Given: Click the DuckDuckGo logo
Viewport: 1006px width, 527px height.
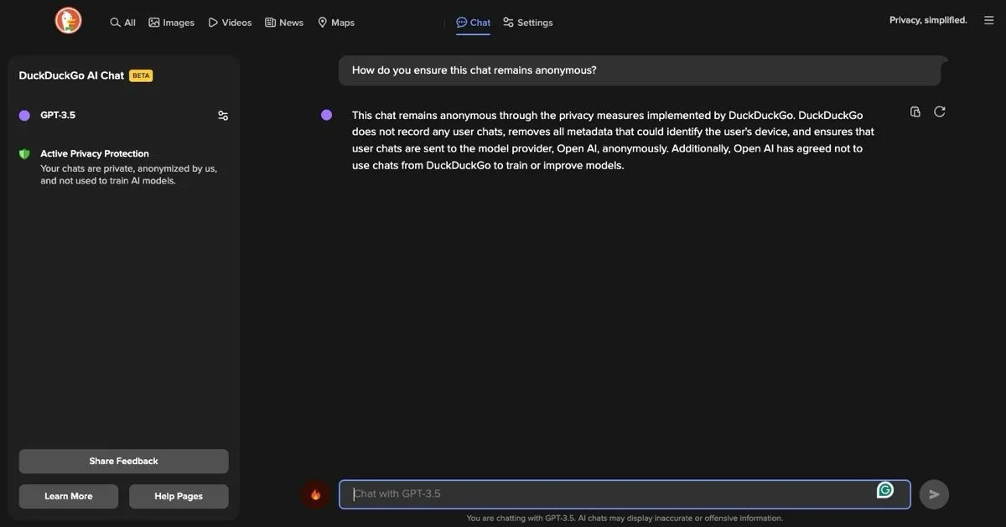Looking at the screenshot, I should coord(69,19).
